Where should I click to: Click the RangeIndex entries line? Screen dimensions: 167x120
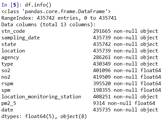(59, 18)
